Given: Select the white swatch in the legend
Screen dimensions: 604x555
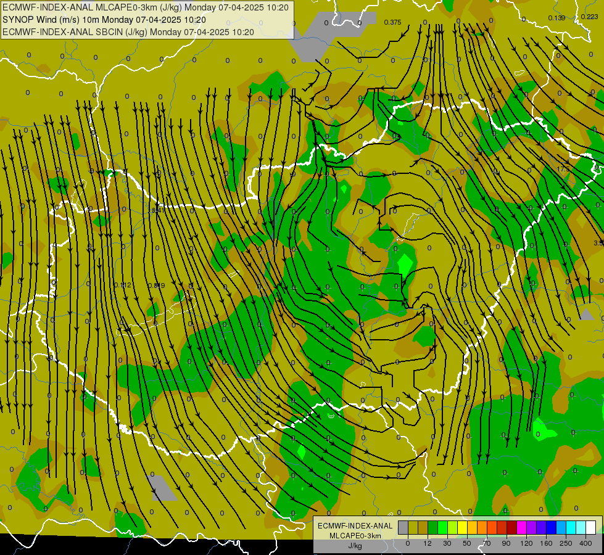Looking at the screenshot, I should (x=591, y=528).
